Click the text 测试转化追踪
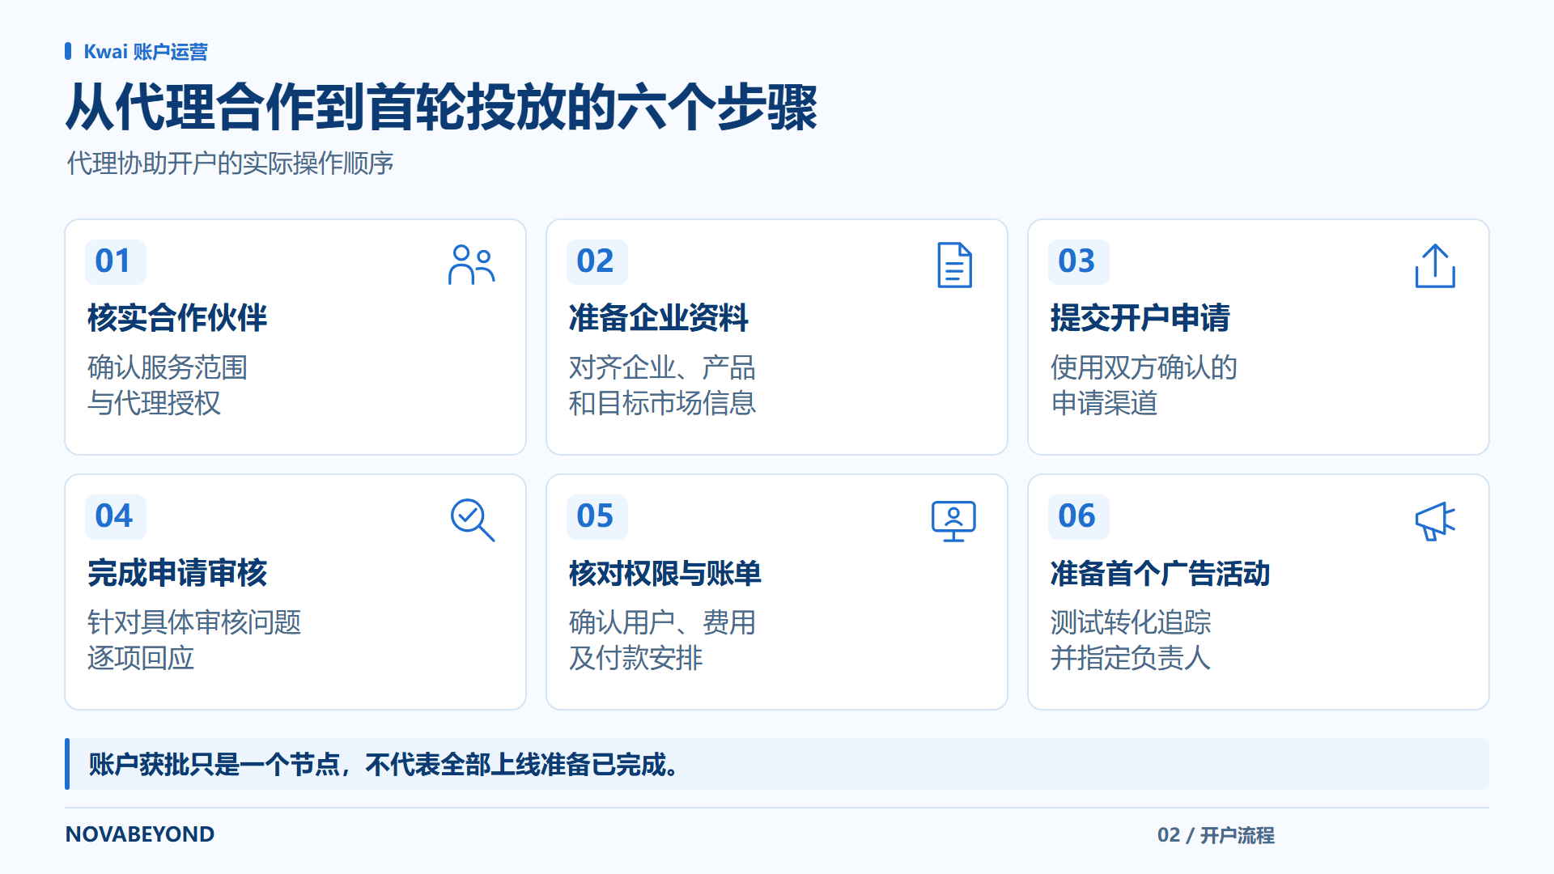 click(x=1131, y=622)
